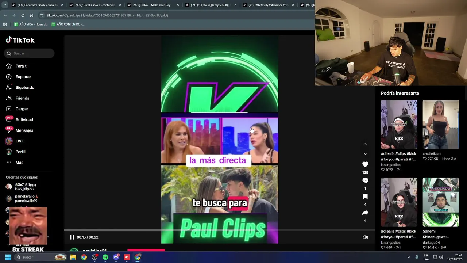This screenshot has height=263, width=467.
Task: Click the Windows taskbar Buscar search box
Action: (40, 257)
